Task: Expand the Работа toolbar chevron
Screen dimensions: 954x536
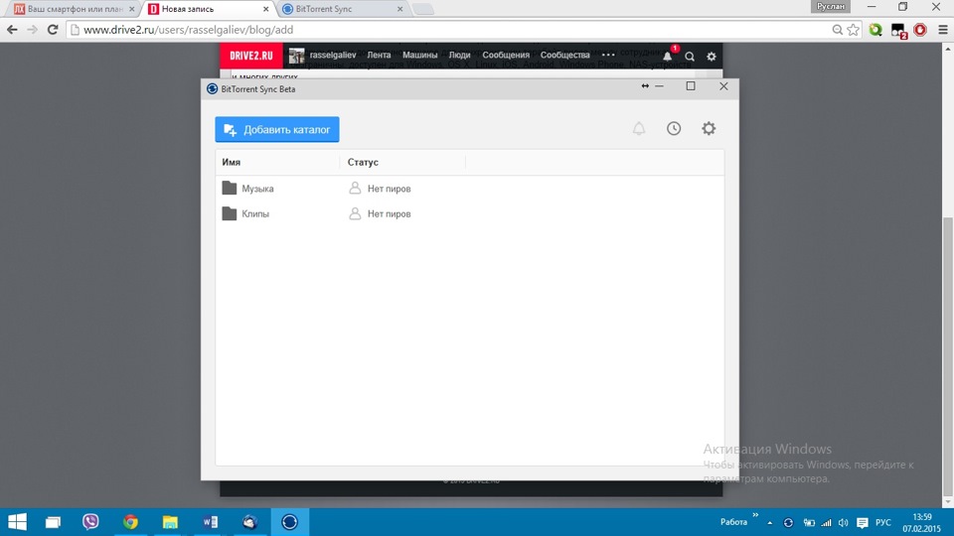Action: (755, 515)
